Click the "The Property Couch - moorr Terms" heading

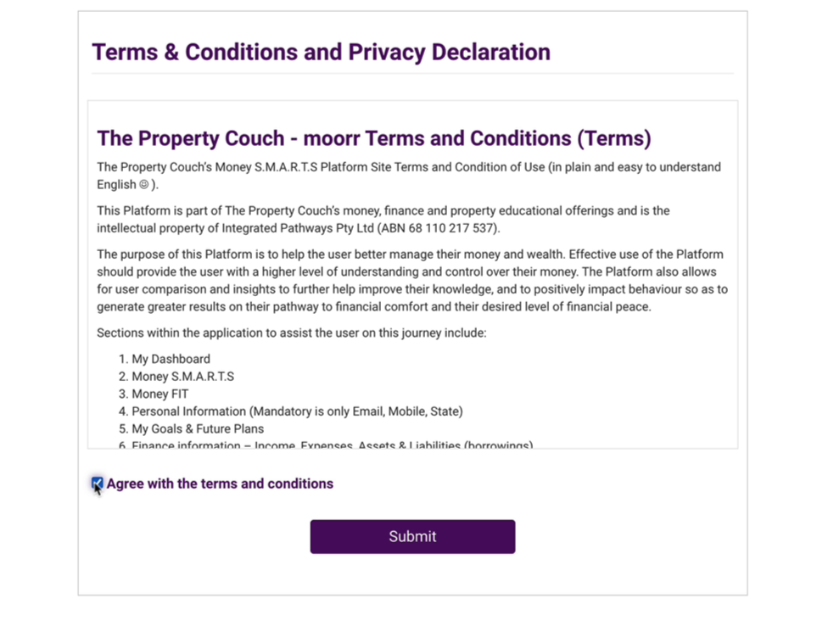tap(373, 138)
